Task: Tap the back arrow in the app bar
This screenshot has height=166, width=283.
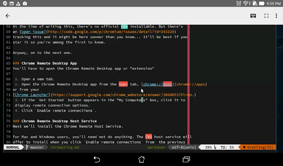Action: (x=8, y=16)
